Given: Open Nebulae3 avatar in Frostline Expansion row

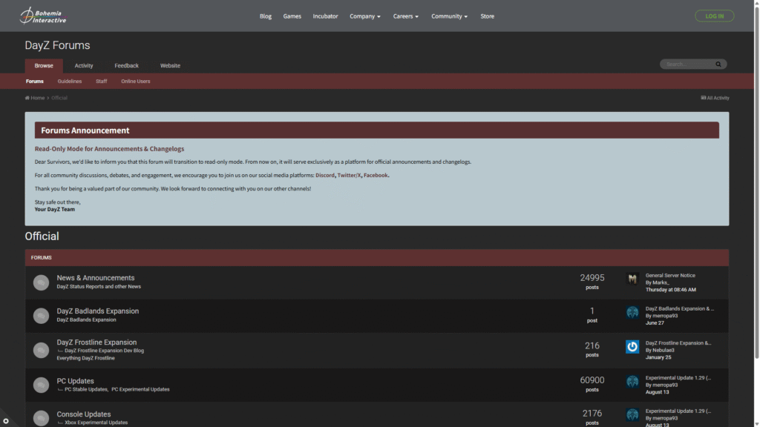Looking at the screenshot, I should pyautogui.click(x=632, y=347).
